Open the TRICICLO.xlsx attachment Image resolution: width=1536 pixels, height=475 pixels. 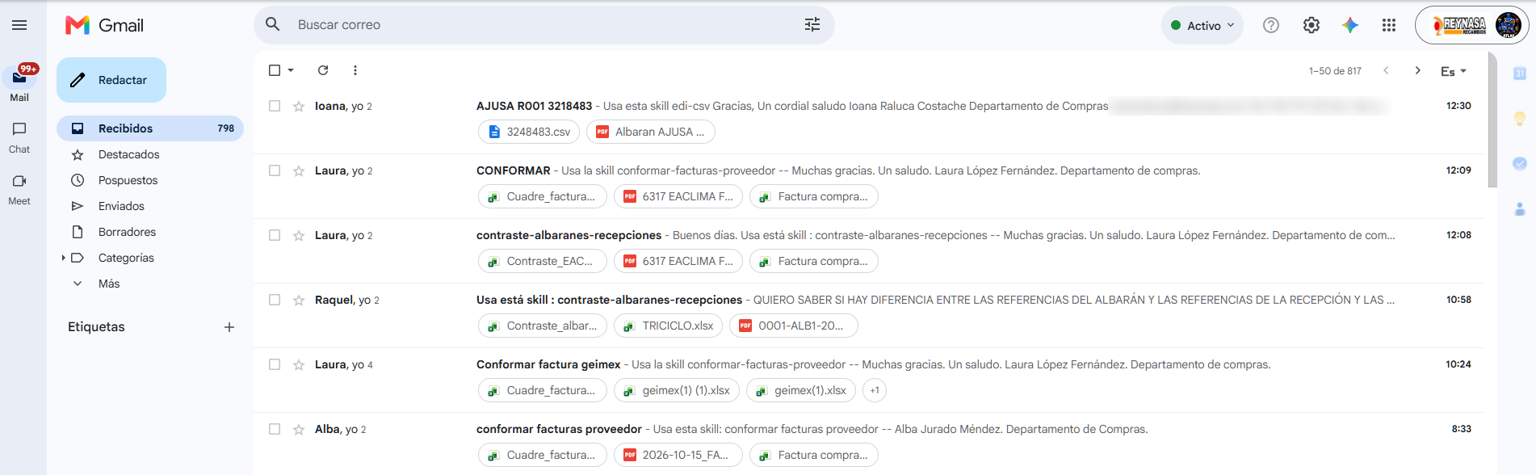(668, 326)
